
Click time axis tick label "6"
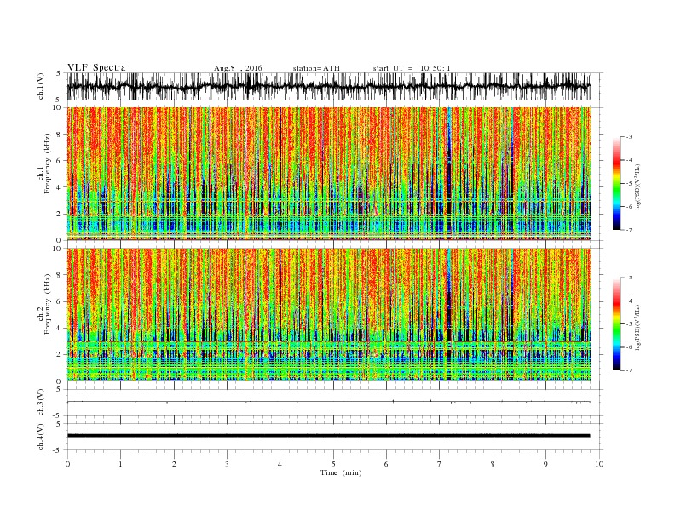387,464
